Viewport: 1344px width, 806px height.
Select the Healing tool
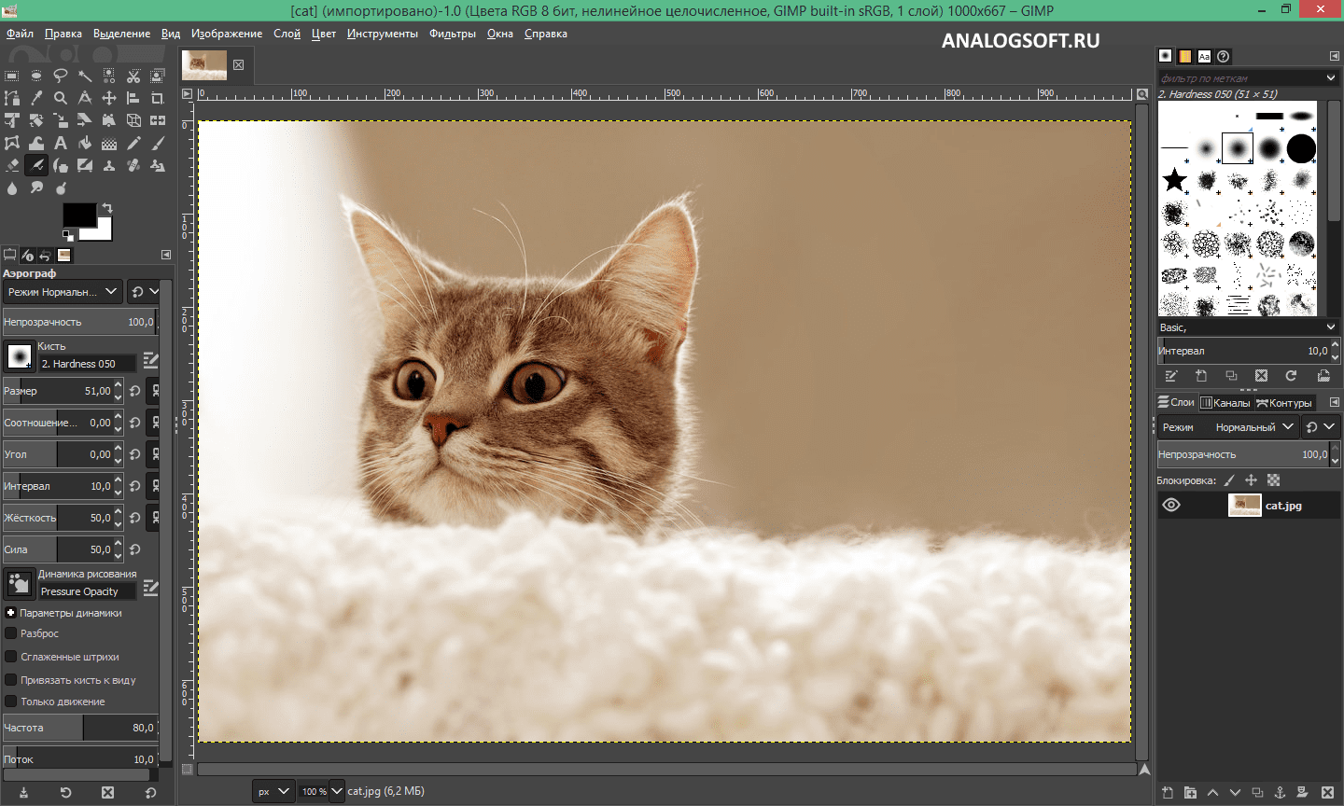pyautogui.click(x=133, y=164)
